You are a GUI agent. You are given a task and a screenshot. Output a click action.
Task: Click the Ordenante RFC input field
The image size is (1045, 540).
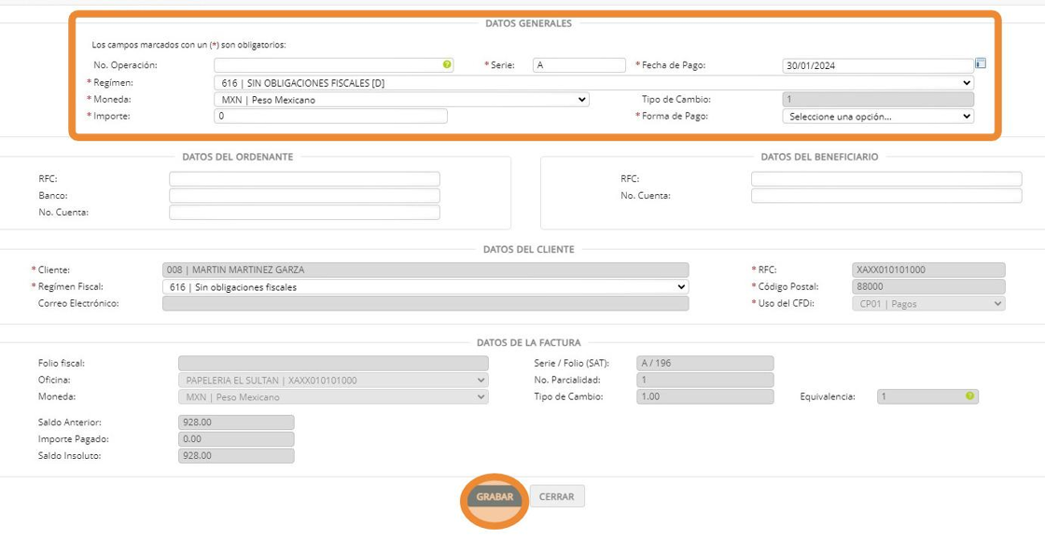pyautogui.click(x=304, y=179)
